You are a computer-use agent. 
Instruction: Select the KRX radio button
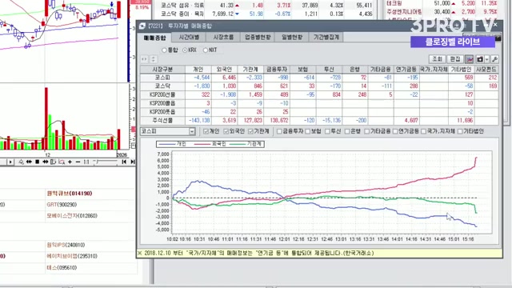[185, 50]
